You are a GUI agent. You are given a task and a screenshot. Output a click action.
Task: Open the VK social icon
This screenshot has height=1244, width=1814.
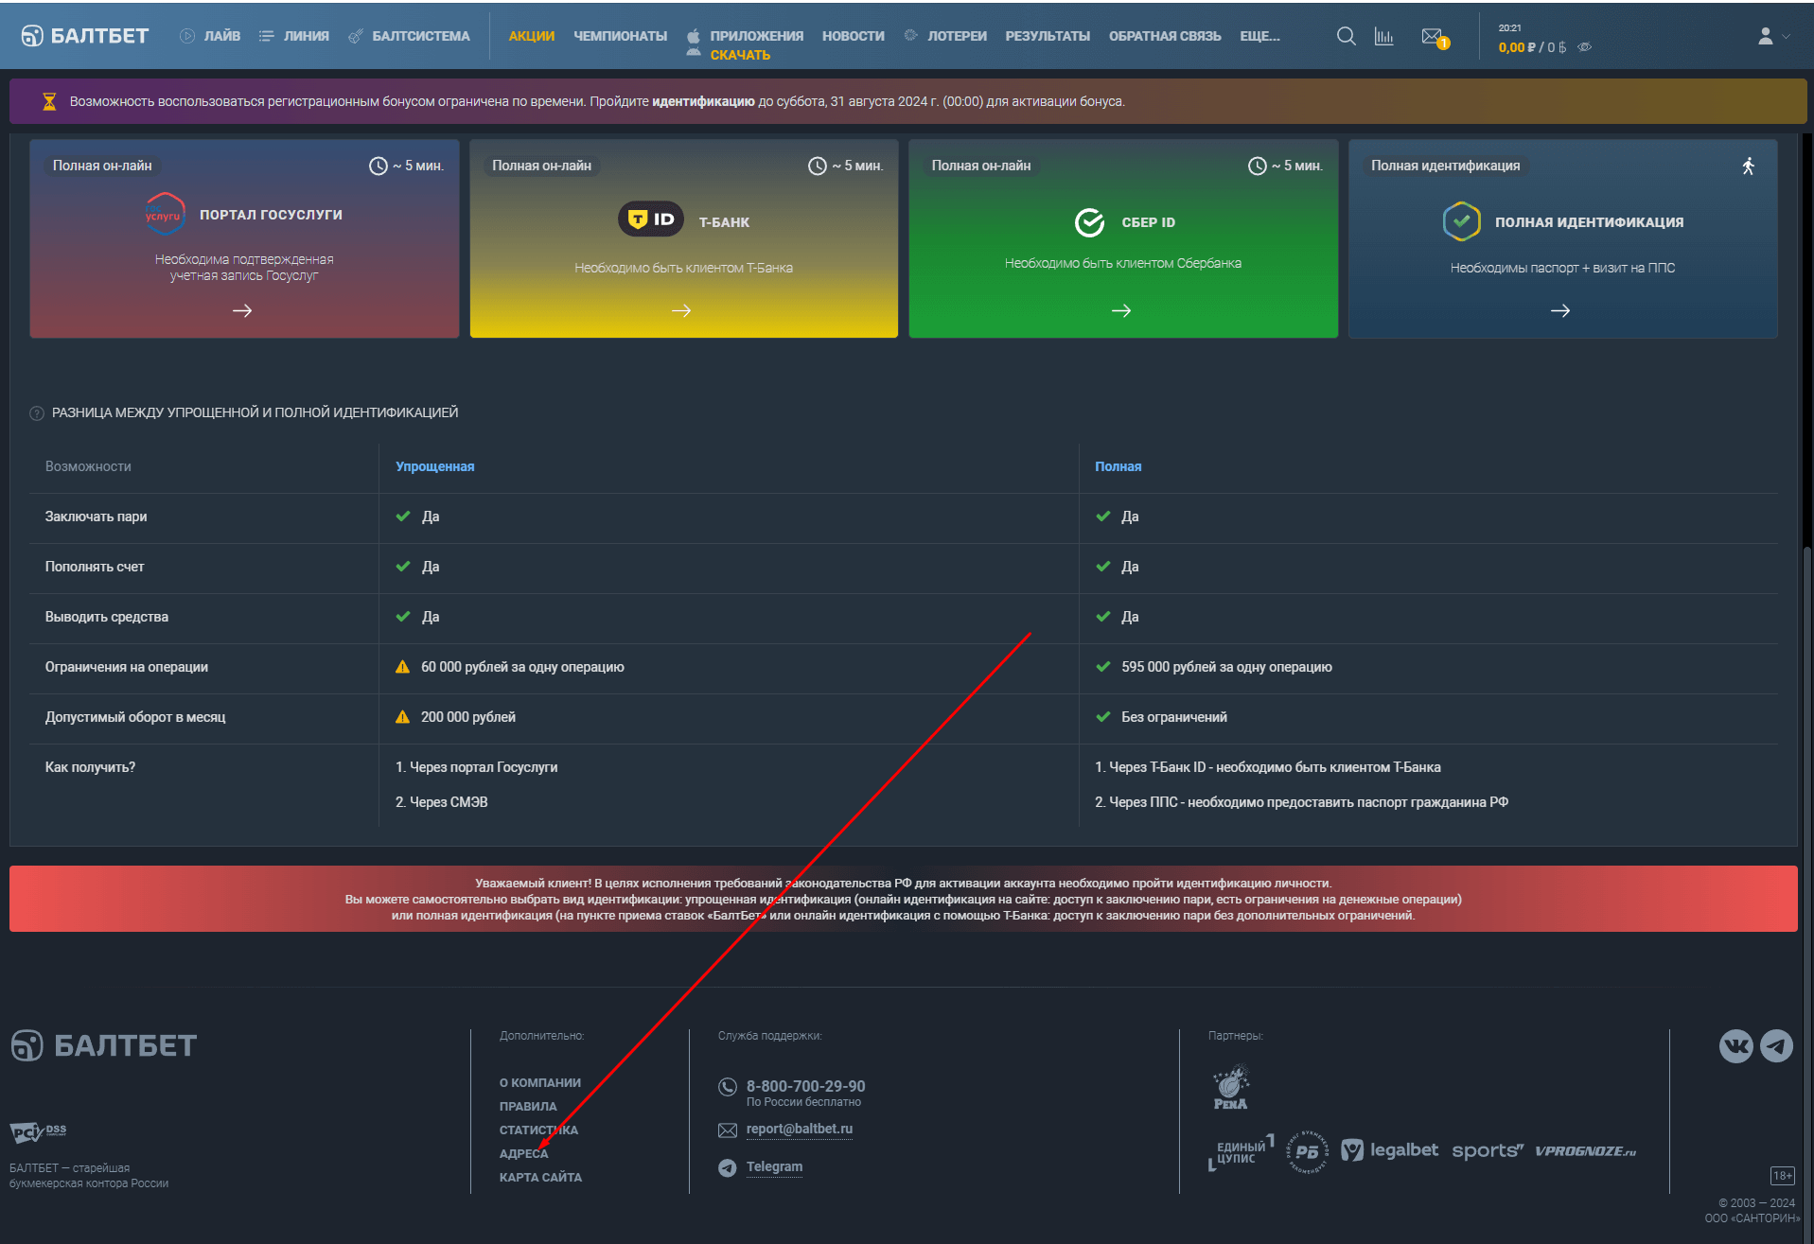[1735, 1046]
